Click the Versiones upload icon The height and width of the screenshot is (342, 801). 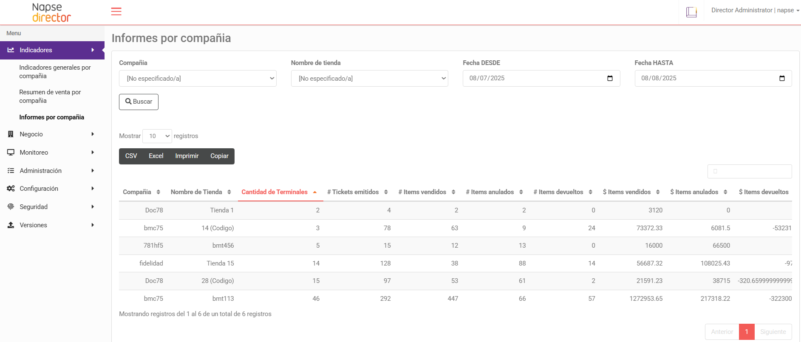(11, 225)
